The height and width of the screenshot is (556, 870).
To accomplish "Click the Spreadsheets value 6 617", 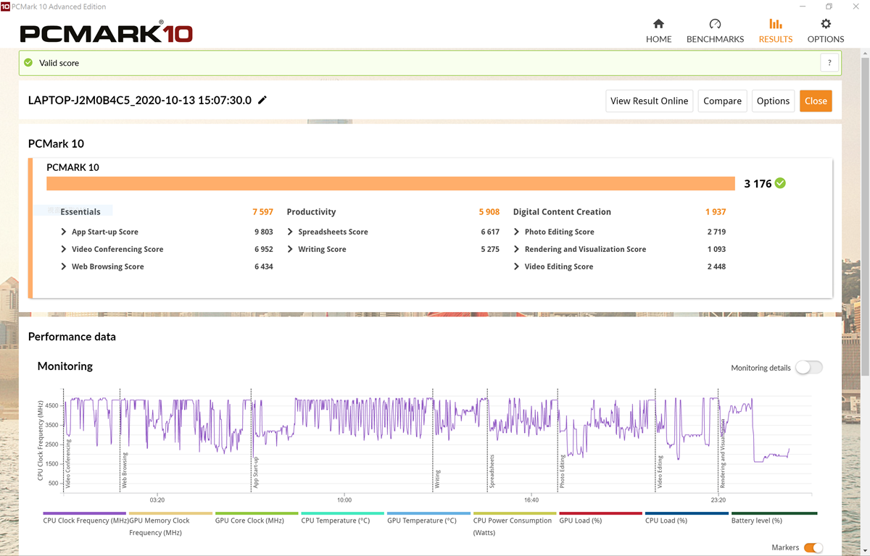I will pos(490,232).
